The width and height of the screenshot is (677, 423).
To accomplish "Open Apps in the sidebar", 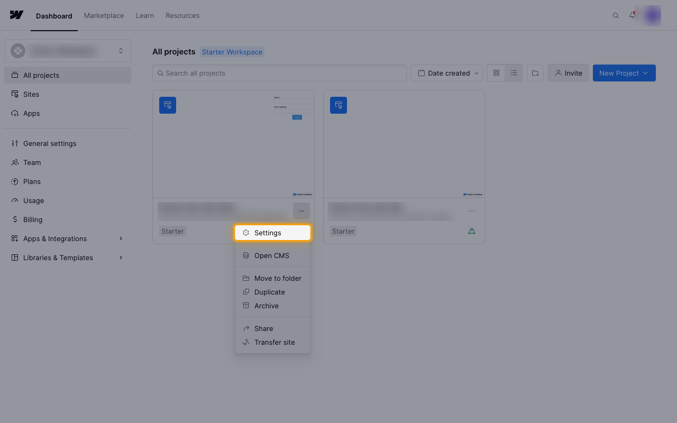I will coord(68,113).
